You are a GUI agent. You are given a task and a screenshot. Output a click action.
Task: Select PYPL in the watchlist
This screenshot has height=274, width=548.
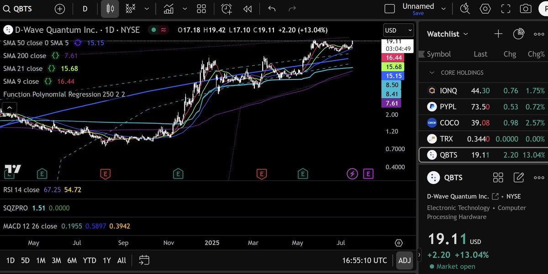pyautogui.click(x=483, y=107)
